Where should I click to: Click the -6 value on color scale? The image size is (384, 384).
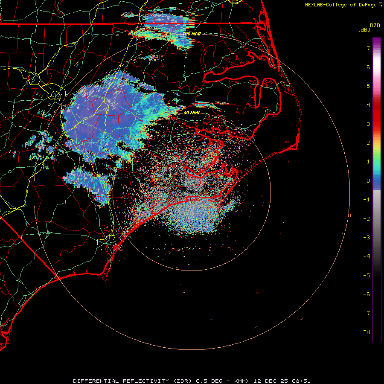(x=367, y=294)
